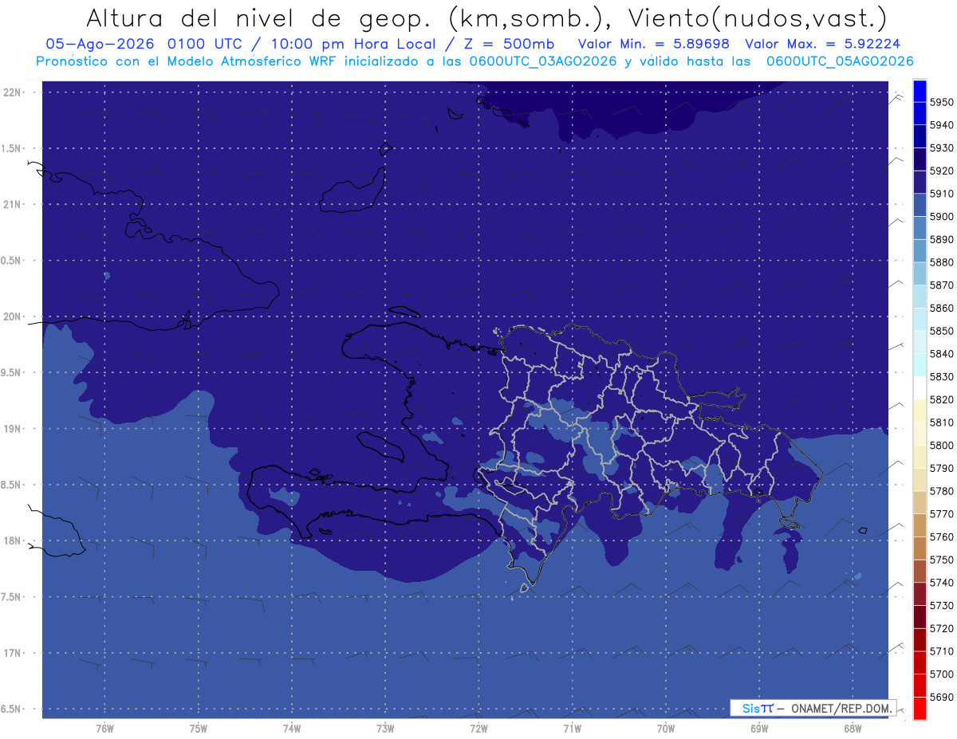Click the legend value 5870

click(x=941, y=285)
